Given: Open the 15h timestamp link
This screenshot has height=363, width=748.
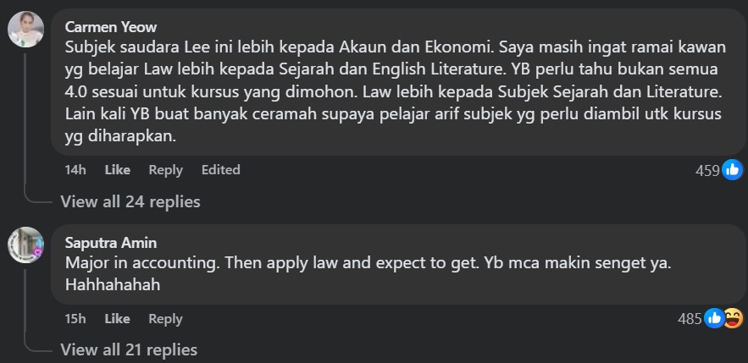Looking at the screenshot, I should point(75,319).
